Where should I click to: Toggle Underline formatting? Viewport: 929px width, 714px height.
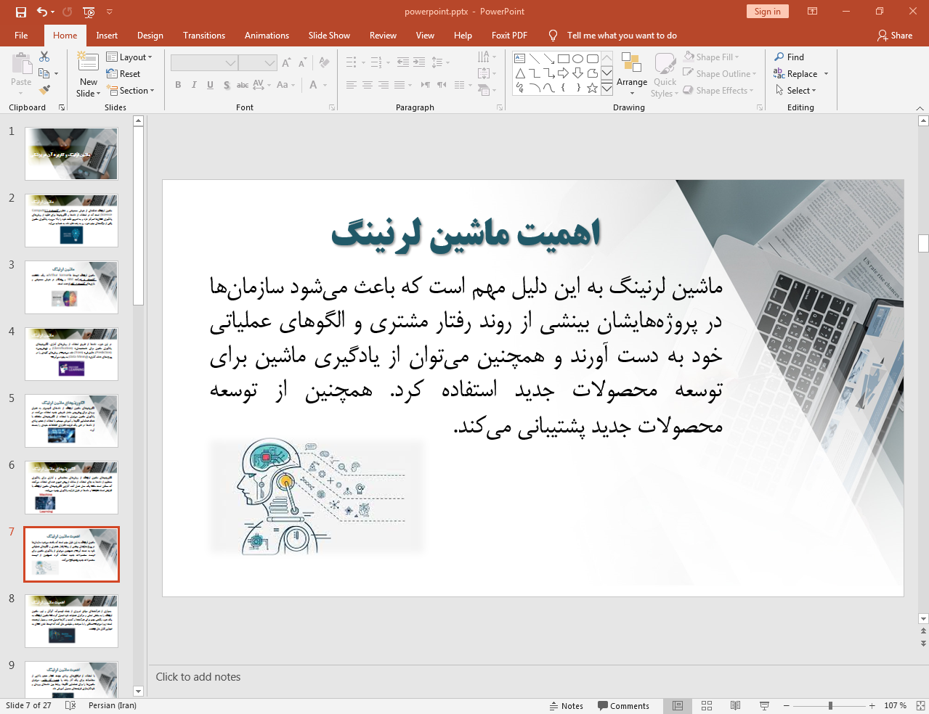[210, 85]
